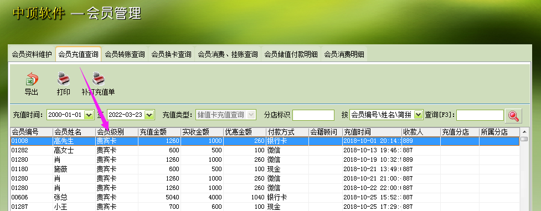Click the 打印 printer icon

[x=64, y=79]
